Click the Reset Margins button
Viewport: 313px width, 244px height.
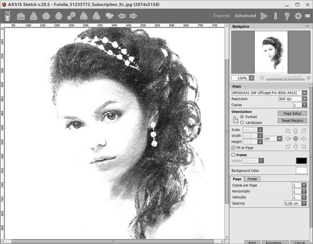coord(292,120)
